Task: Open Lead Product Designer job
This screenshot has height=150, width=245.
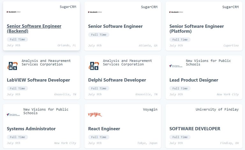Action: 194,80
